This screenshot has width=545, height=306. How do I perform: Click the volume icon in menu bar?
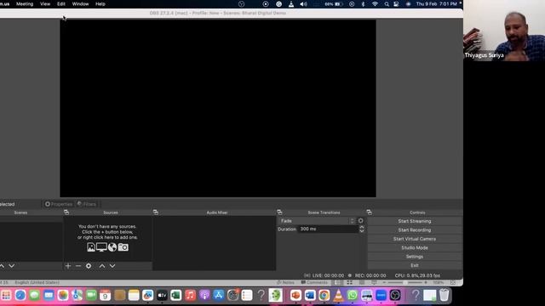303,4
